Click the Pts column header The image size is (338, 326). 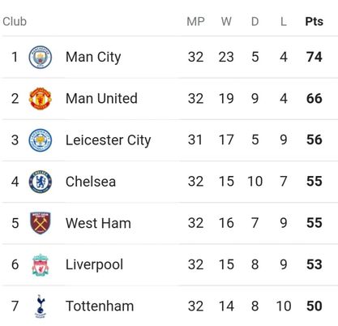point(314,22)
